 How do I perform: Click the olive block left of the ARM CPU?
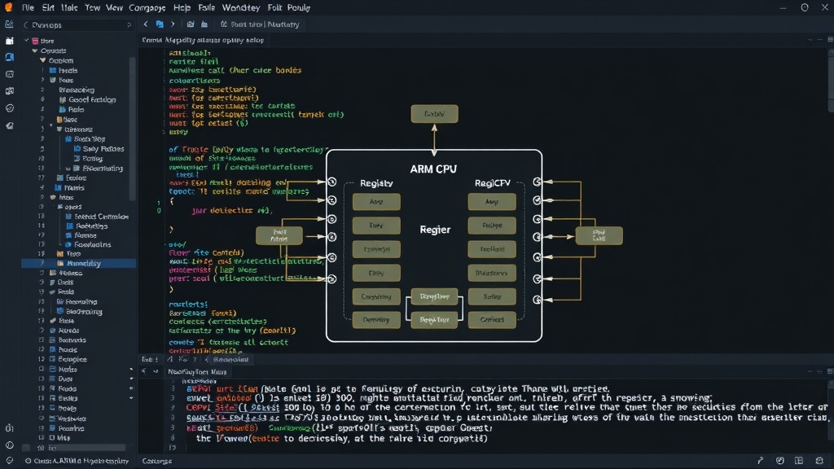(279, 235)
